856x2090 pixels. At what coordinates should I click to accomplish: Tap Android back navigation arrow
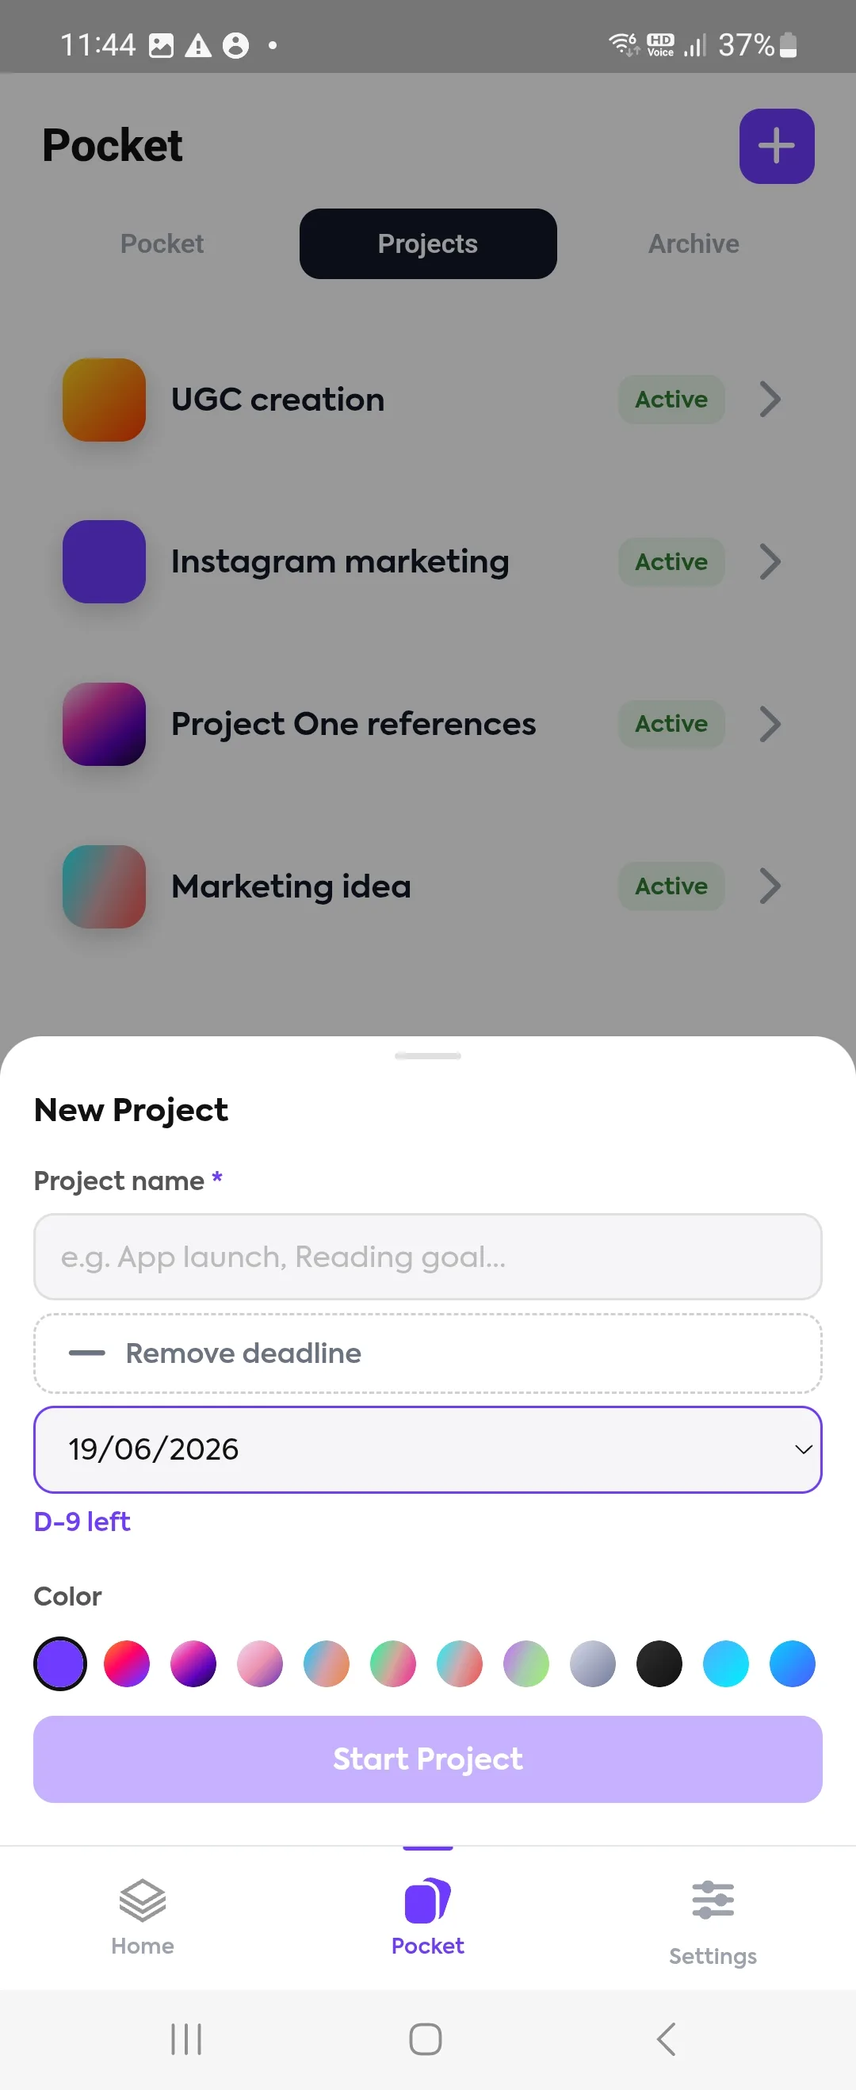pos(666,2039)
